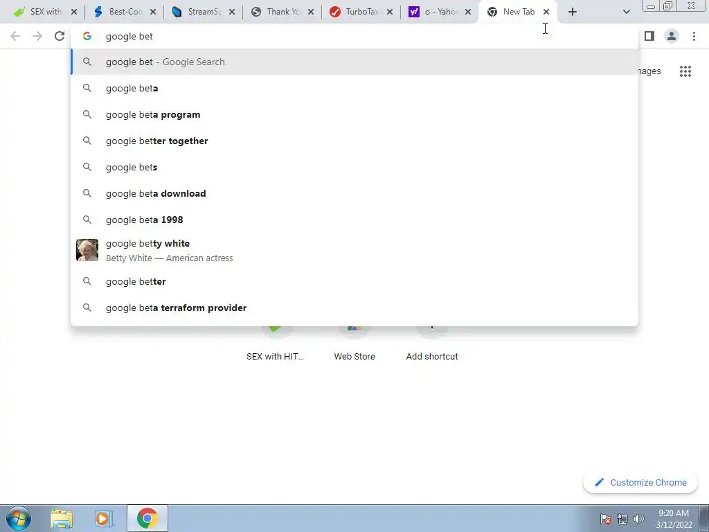The width and height of the screenshot is (709, 532).
Task: Click the Customize Chrome button
Action: 640,483
